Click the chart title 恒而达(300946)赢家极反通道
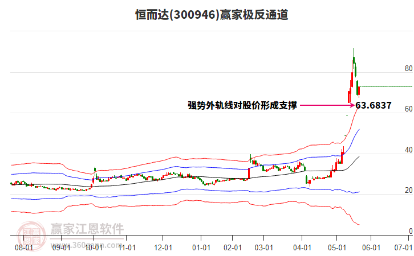The image size is (414, 256). click(212, 15)
